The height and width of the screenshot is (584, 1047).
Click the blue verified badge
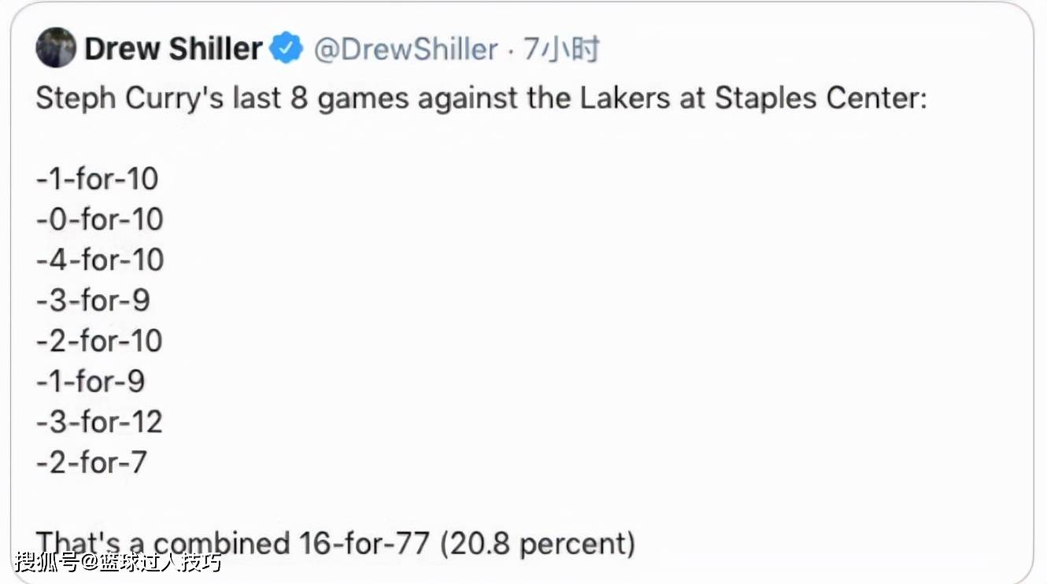tap(286, 49)
